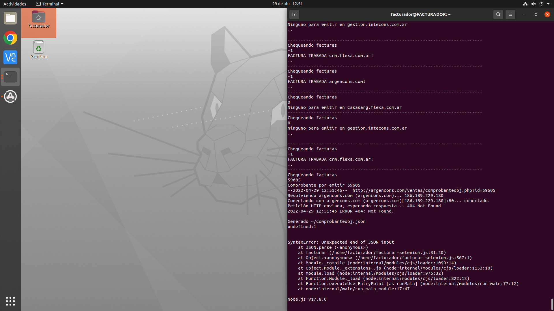Click 'at Module.load' loader:975:32 line
Image resolution: width=554 pixels, height=311 pixels.
click(x=371, y=273)
